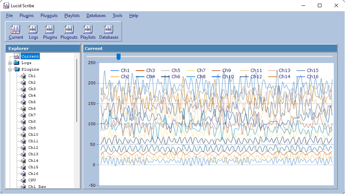Open the Databases toolbar button

coord(109,32)
